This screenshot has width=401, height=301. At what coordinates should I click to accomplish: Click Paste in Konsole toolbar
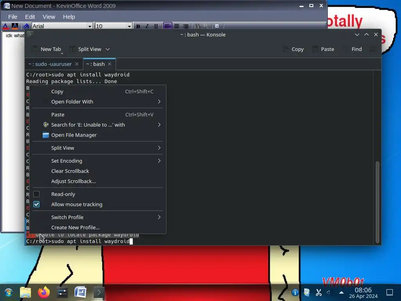coord(323,49)
